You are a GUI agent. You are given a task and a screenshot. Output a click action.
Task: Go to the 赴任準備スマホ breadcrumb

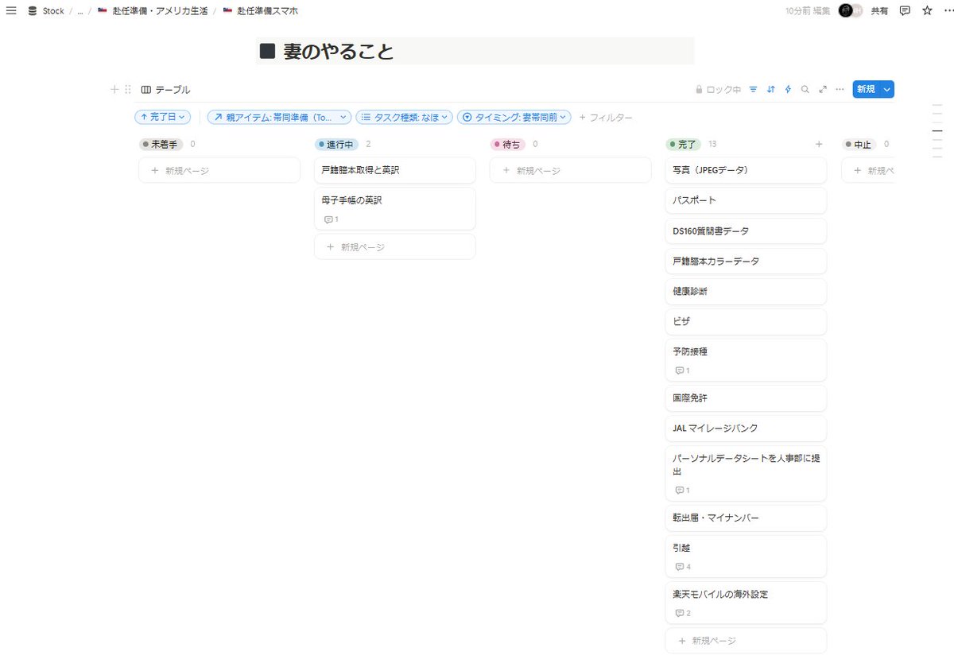260,11
